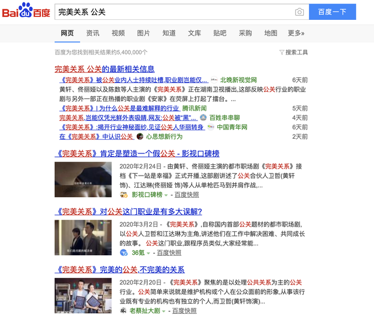Click the 心思想新行为 source name
The width and height of the screenshot is (374, 319).
tap(164, 136)
